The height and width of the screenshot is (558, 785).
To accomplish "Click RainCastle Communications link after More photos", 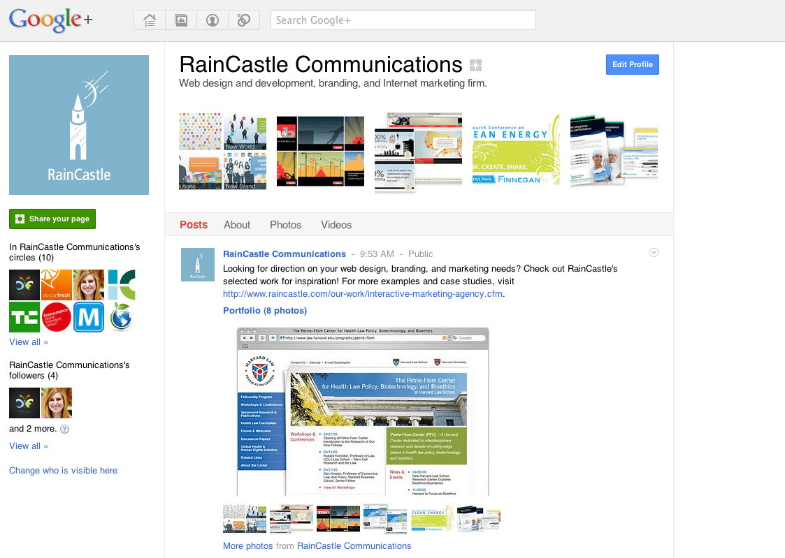I will [354, 546].
